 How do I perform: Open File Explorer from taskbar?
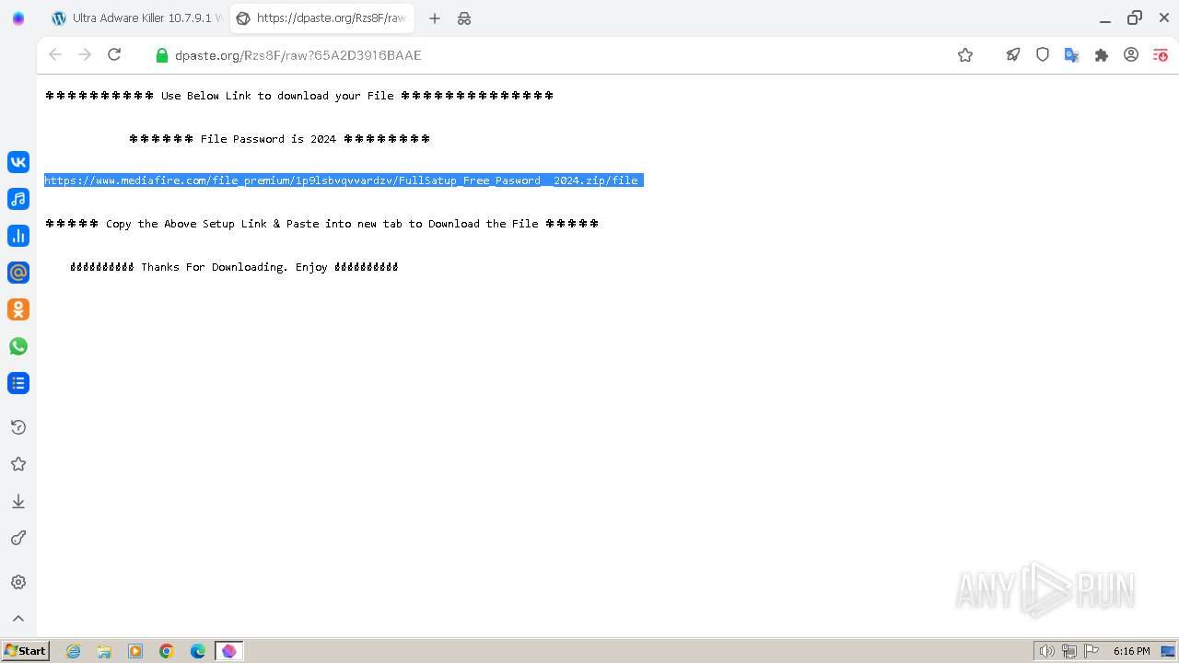104,651
